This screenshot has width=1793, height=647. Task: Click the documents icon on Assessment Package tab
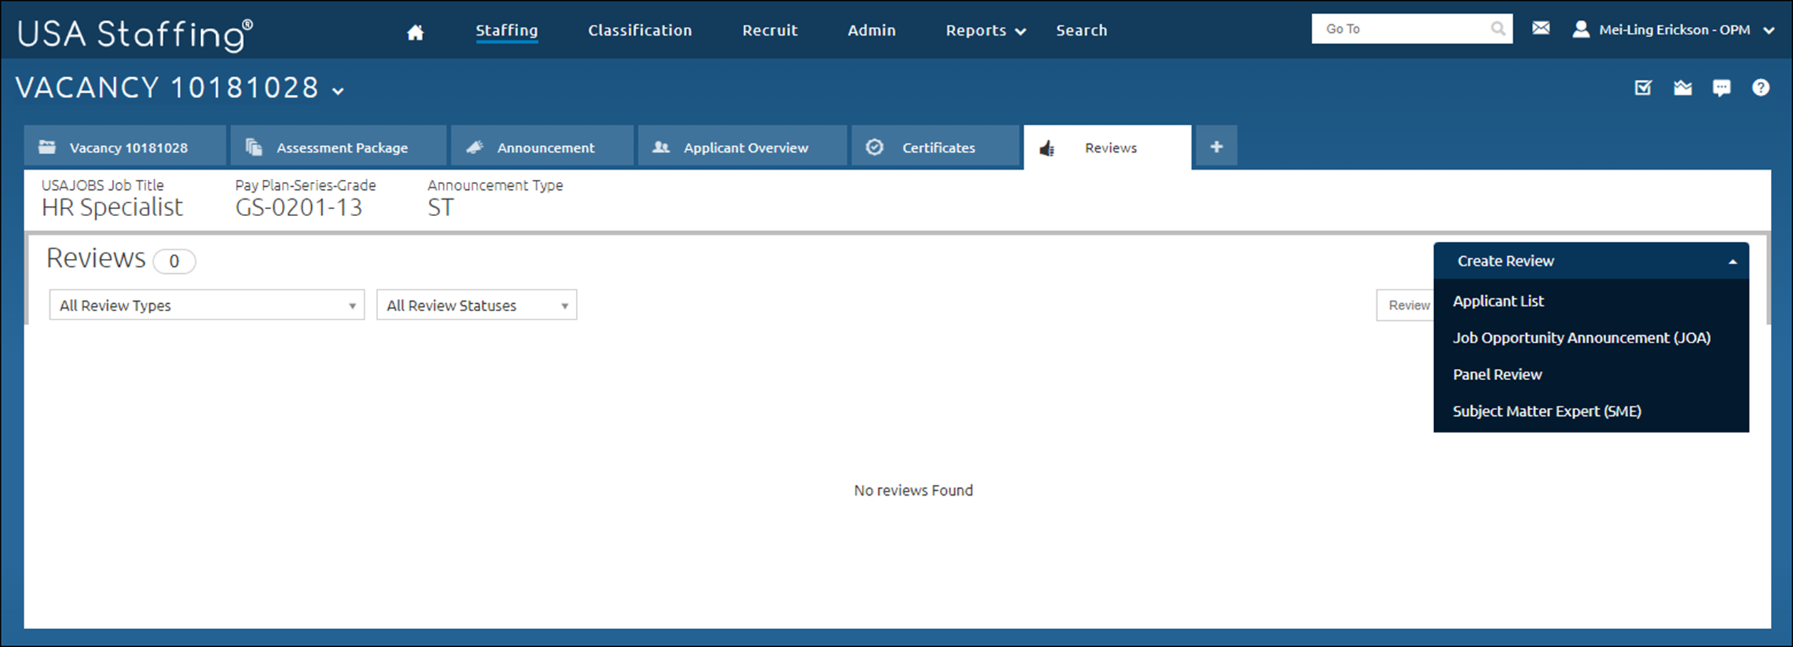point(253,147)
